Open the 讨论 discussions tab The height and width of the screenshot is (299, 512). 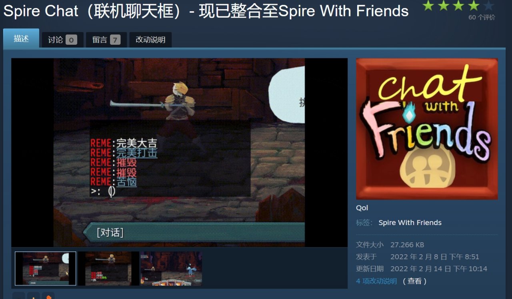click(63, 40)
